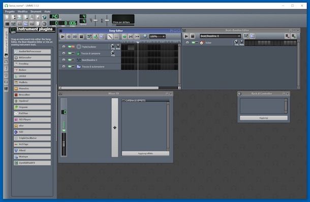Open the Progetto menu
Screen dimensions: 310x202
tap(10, 12)
